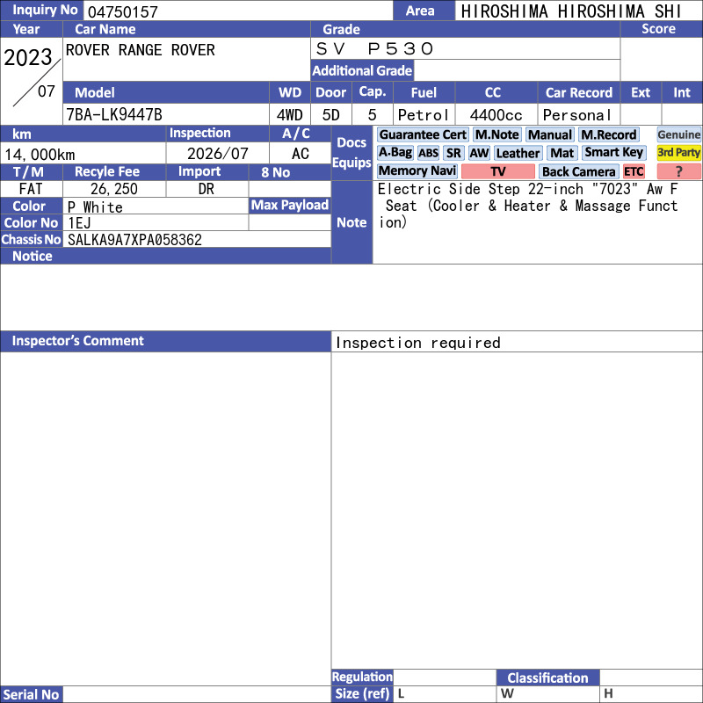Select the ABS equipment badge
703x703 pixels.
428,153
